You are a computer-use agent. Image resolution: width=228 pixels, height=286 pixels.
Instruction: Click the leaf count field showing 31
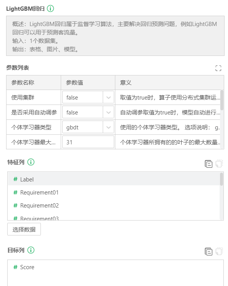(x=88, y=142)
